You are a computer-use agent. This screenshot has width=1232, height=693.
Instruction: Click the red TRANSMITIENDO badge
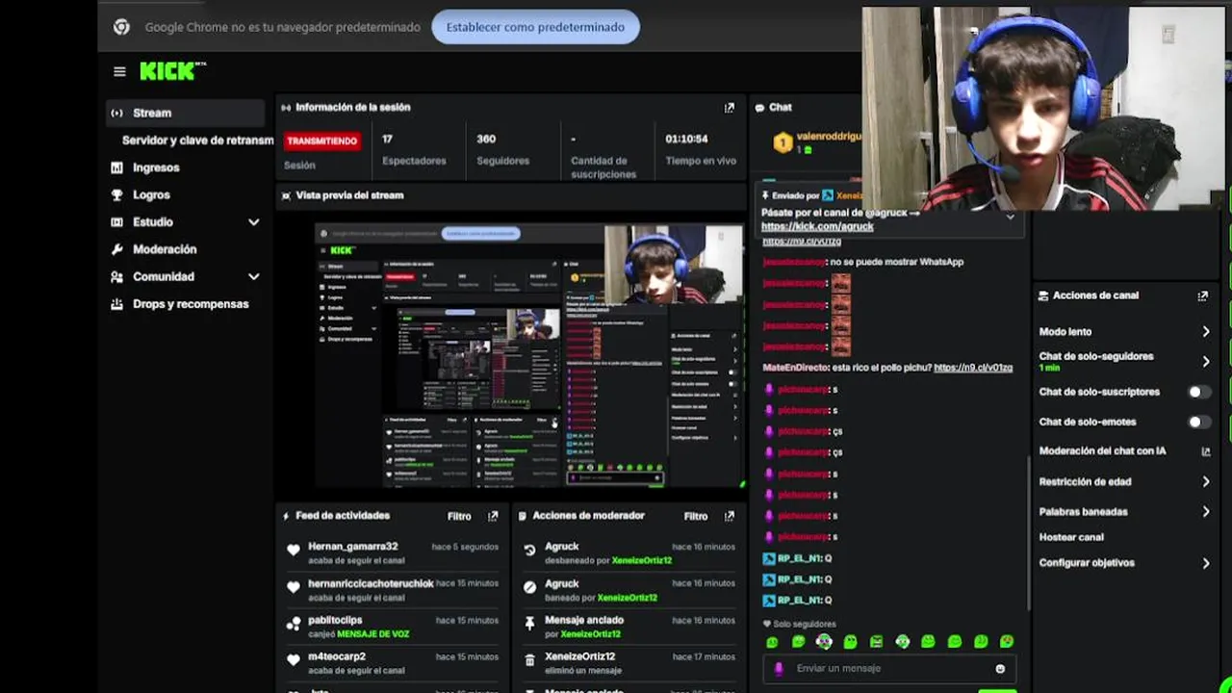(x=322, y=141)
